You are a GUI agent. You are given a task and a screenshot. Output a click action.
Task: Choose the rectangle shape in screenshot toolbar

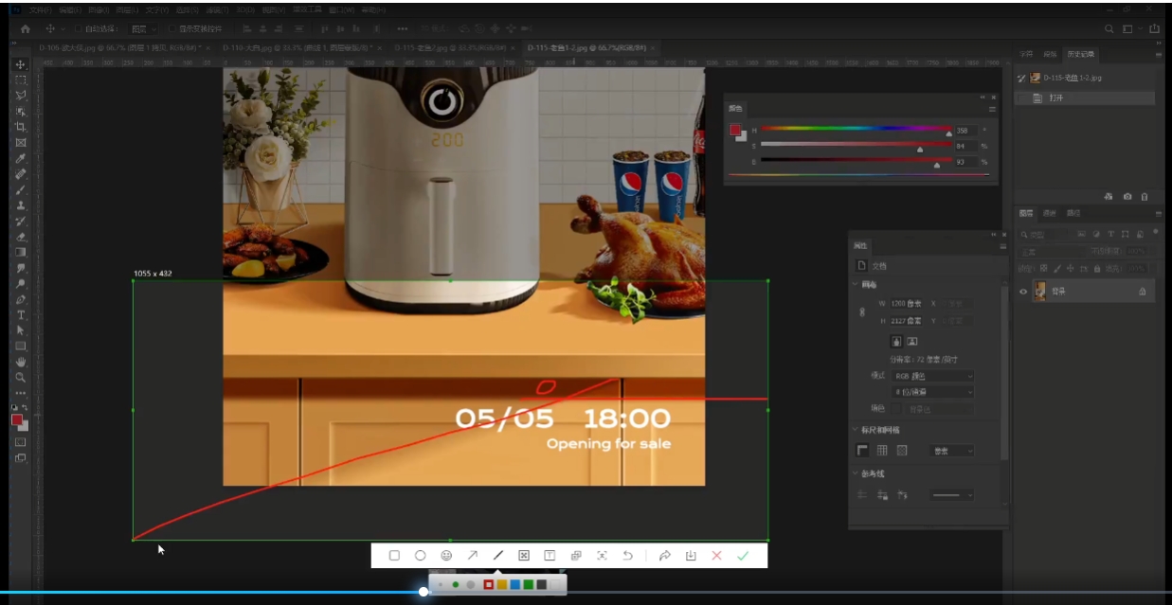tap(394, 556)
